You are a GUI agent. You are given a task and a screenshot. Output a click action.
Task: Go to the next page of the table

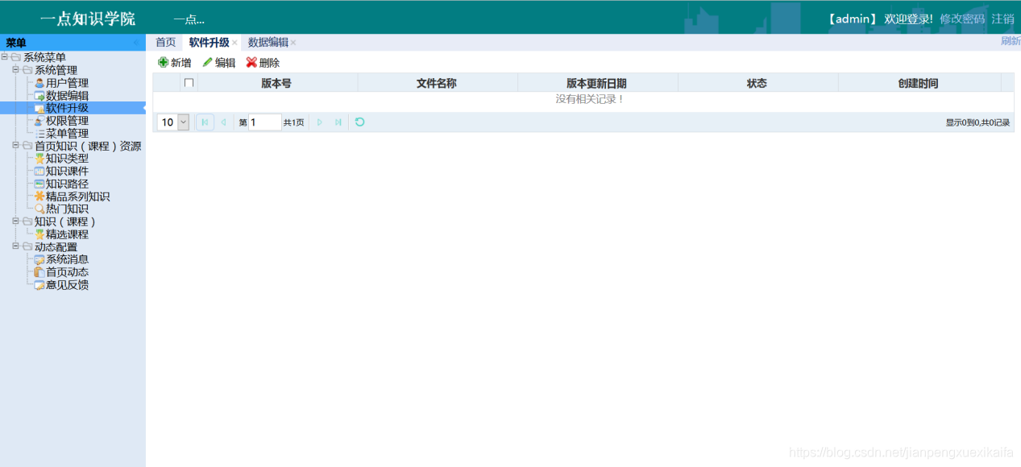pyautogui.click(x=320, y=122)
